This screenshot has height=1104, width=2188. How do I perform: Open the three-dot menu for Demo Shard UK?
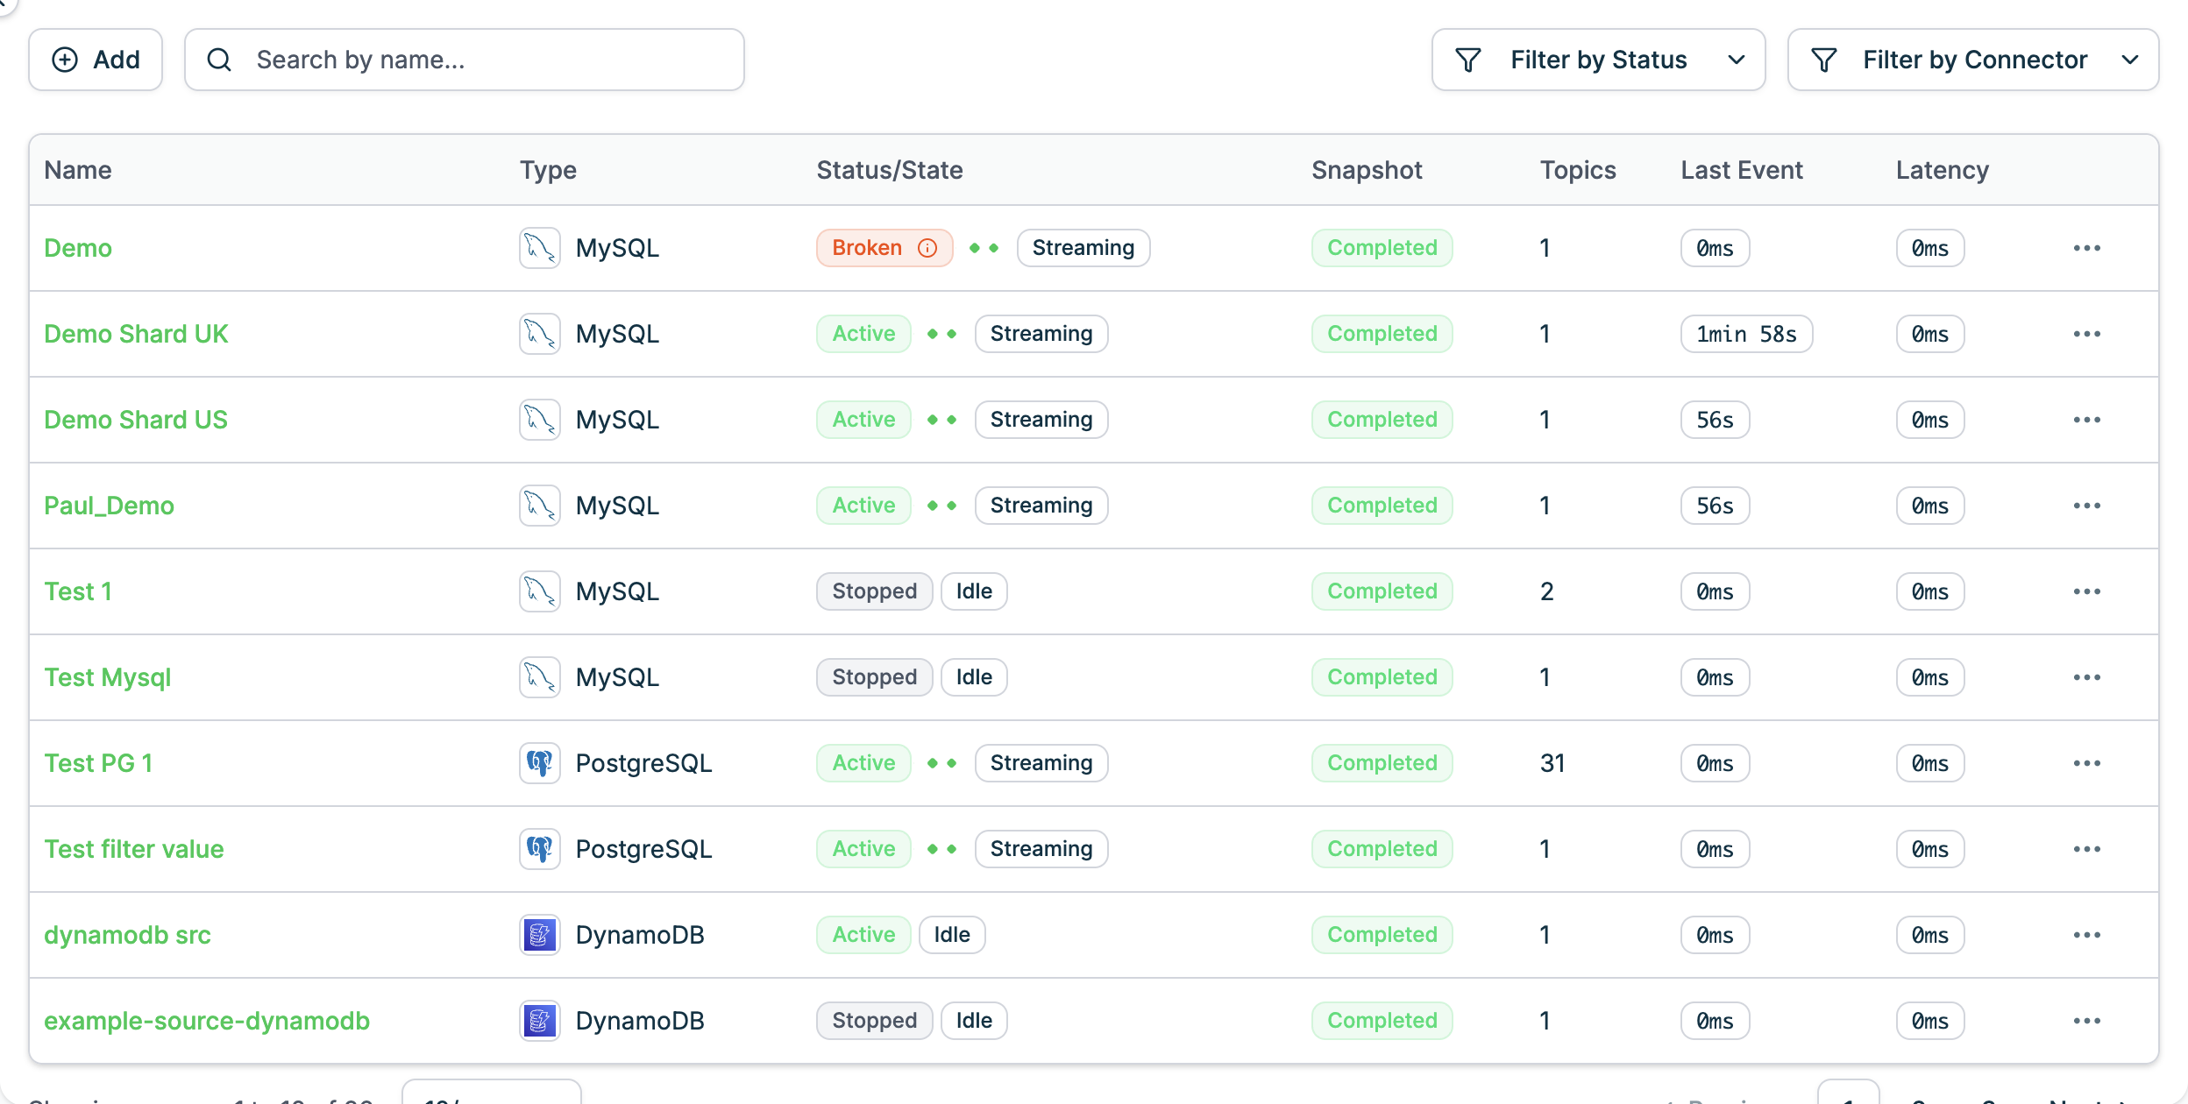tap(2086, 334)
